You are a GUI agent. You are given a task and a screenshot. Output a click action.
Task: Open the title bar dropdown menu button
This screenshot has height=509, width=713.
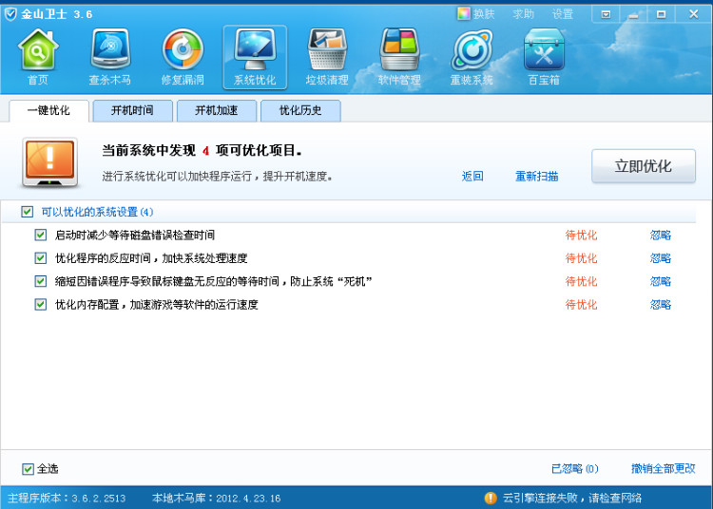point(606,14)
